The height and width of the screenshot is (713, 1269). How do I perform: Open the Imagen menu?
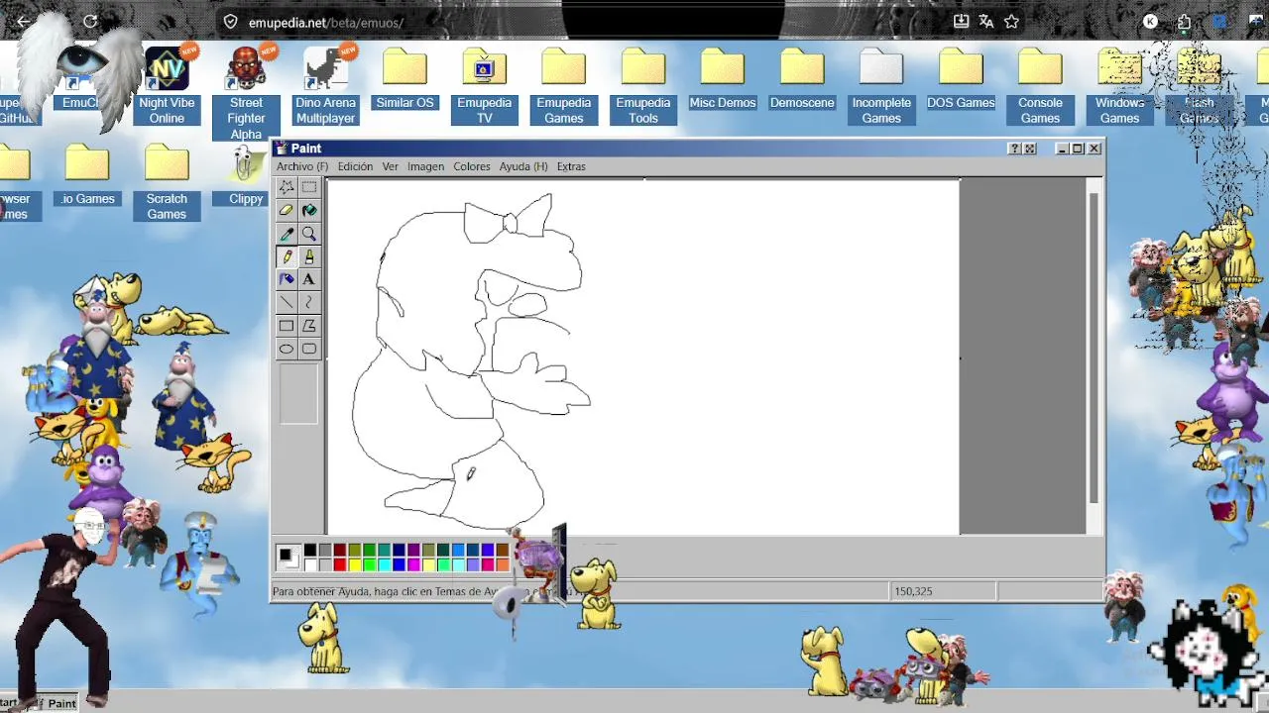[x=425, y=166]
